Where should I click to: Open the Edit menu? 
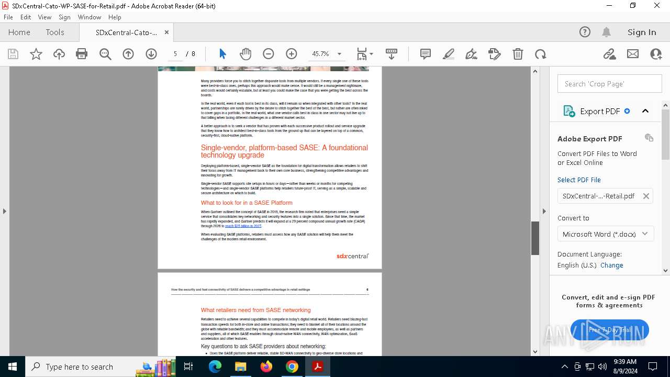(26, 17)
